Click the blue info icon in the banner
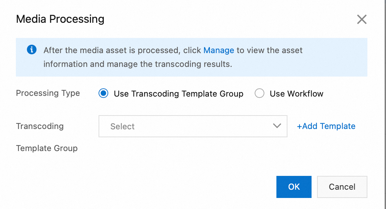Screen dimensions: 386x209 click(32, 50)
